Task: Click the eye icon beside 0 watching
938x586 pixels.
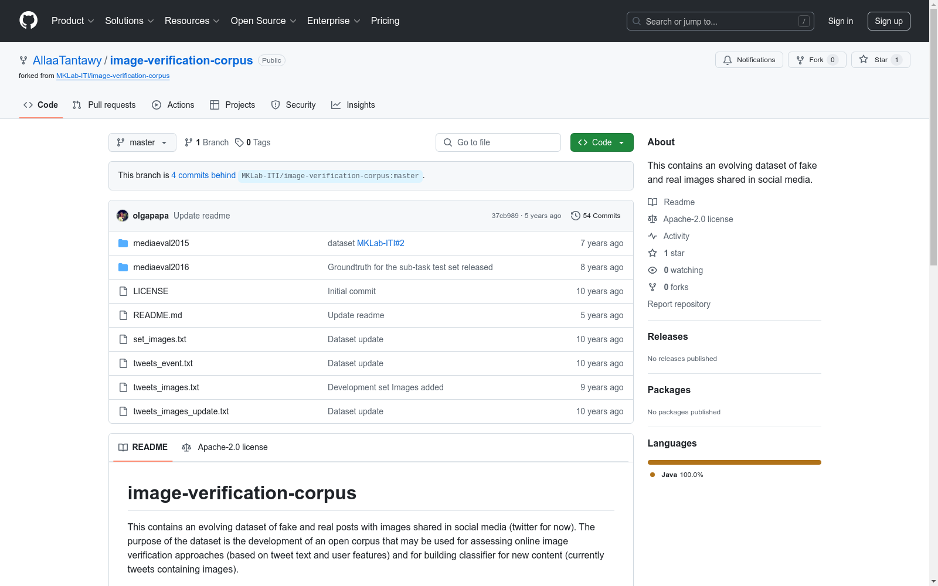Action: click(x=652, y=270)
